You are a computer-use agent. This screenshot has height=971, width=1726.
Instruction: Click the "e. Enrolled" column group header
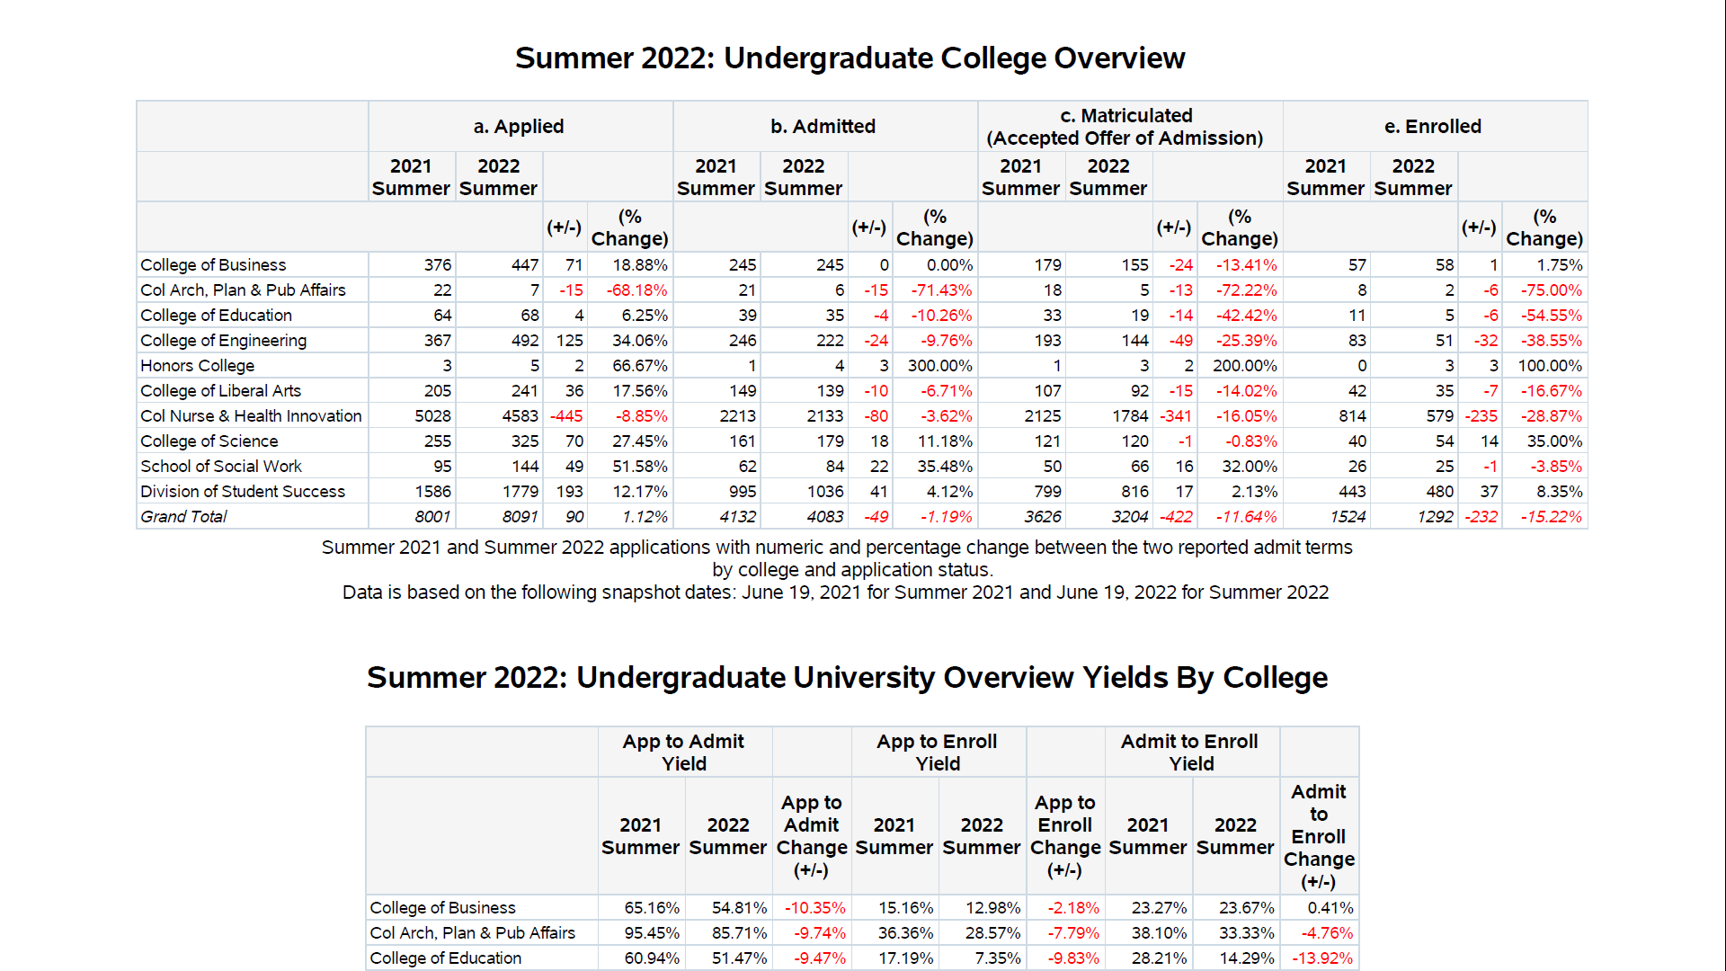click(1432, 127)
